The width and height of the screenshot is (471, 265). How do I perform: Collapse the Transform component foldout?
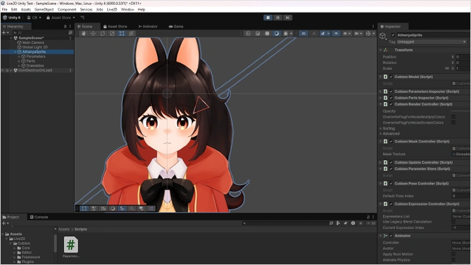point(381,50)
